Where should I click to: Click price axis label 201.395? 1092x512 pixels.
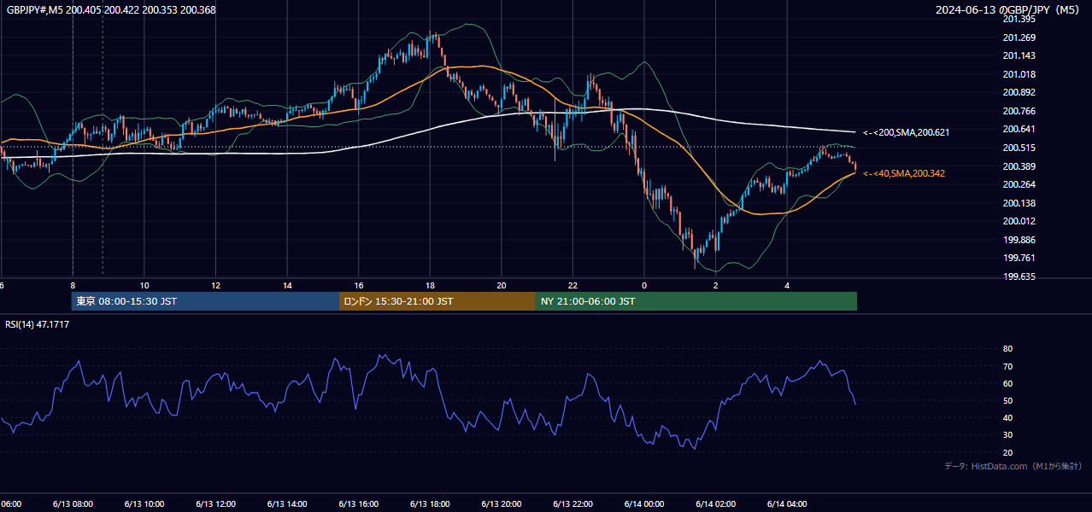[1019, 19]
